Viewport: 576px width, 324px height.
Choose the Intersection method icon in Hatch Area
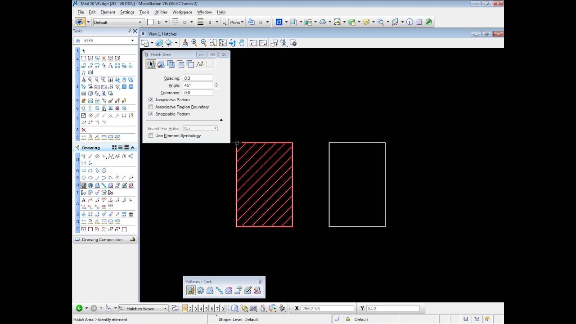click(180, 64)
